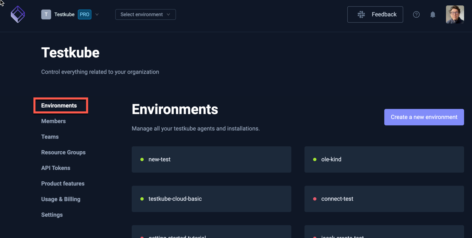Go to Members section
This screenshot has width=472, height=238.
[53, 121]
